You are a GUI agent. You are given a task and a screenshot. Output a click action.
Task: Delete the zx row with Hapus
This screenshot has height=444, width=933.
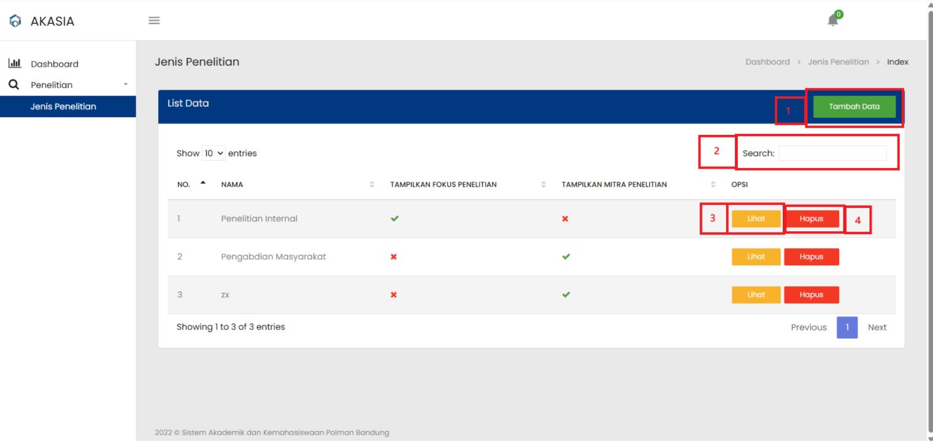[811, 295]
